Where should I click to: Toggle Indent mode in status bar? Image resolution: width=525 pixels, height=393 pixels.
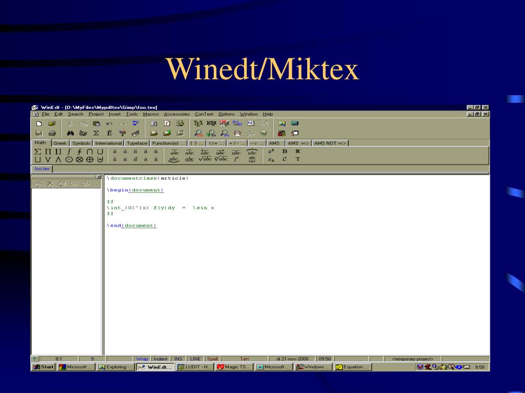click(x=160, y=359)
